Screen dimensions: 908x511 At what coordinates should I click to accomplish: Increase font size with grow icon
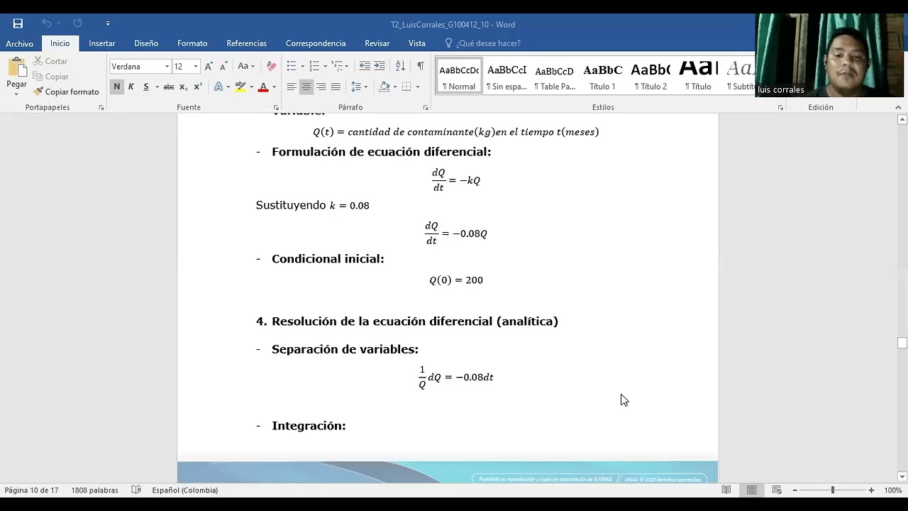[209, 66]
